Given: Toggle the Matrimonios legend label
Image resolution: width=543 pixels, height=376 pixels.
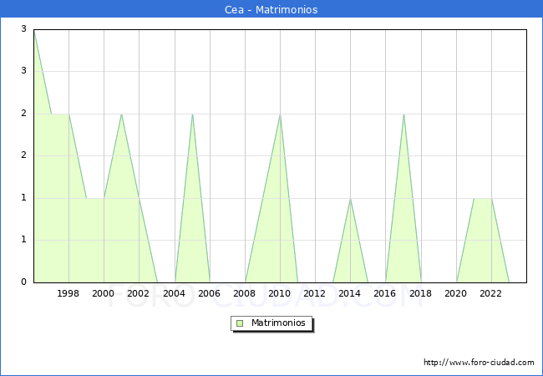Looking at the screenshot, I should click(x=277, y=323).
